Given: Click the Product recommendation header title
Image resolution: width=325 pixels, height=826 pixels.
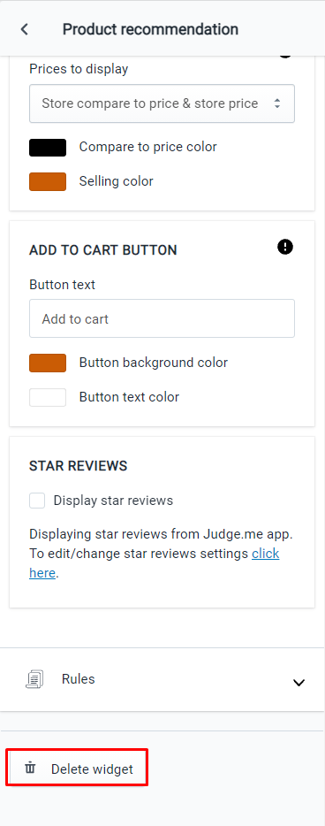Looking at the screenshot, I should coord(150,29).
